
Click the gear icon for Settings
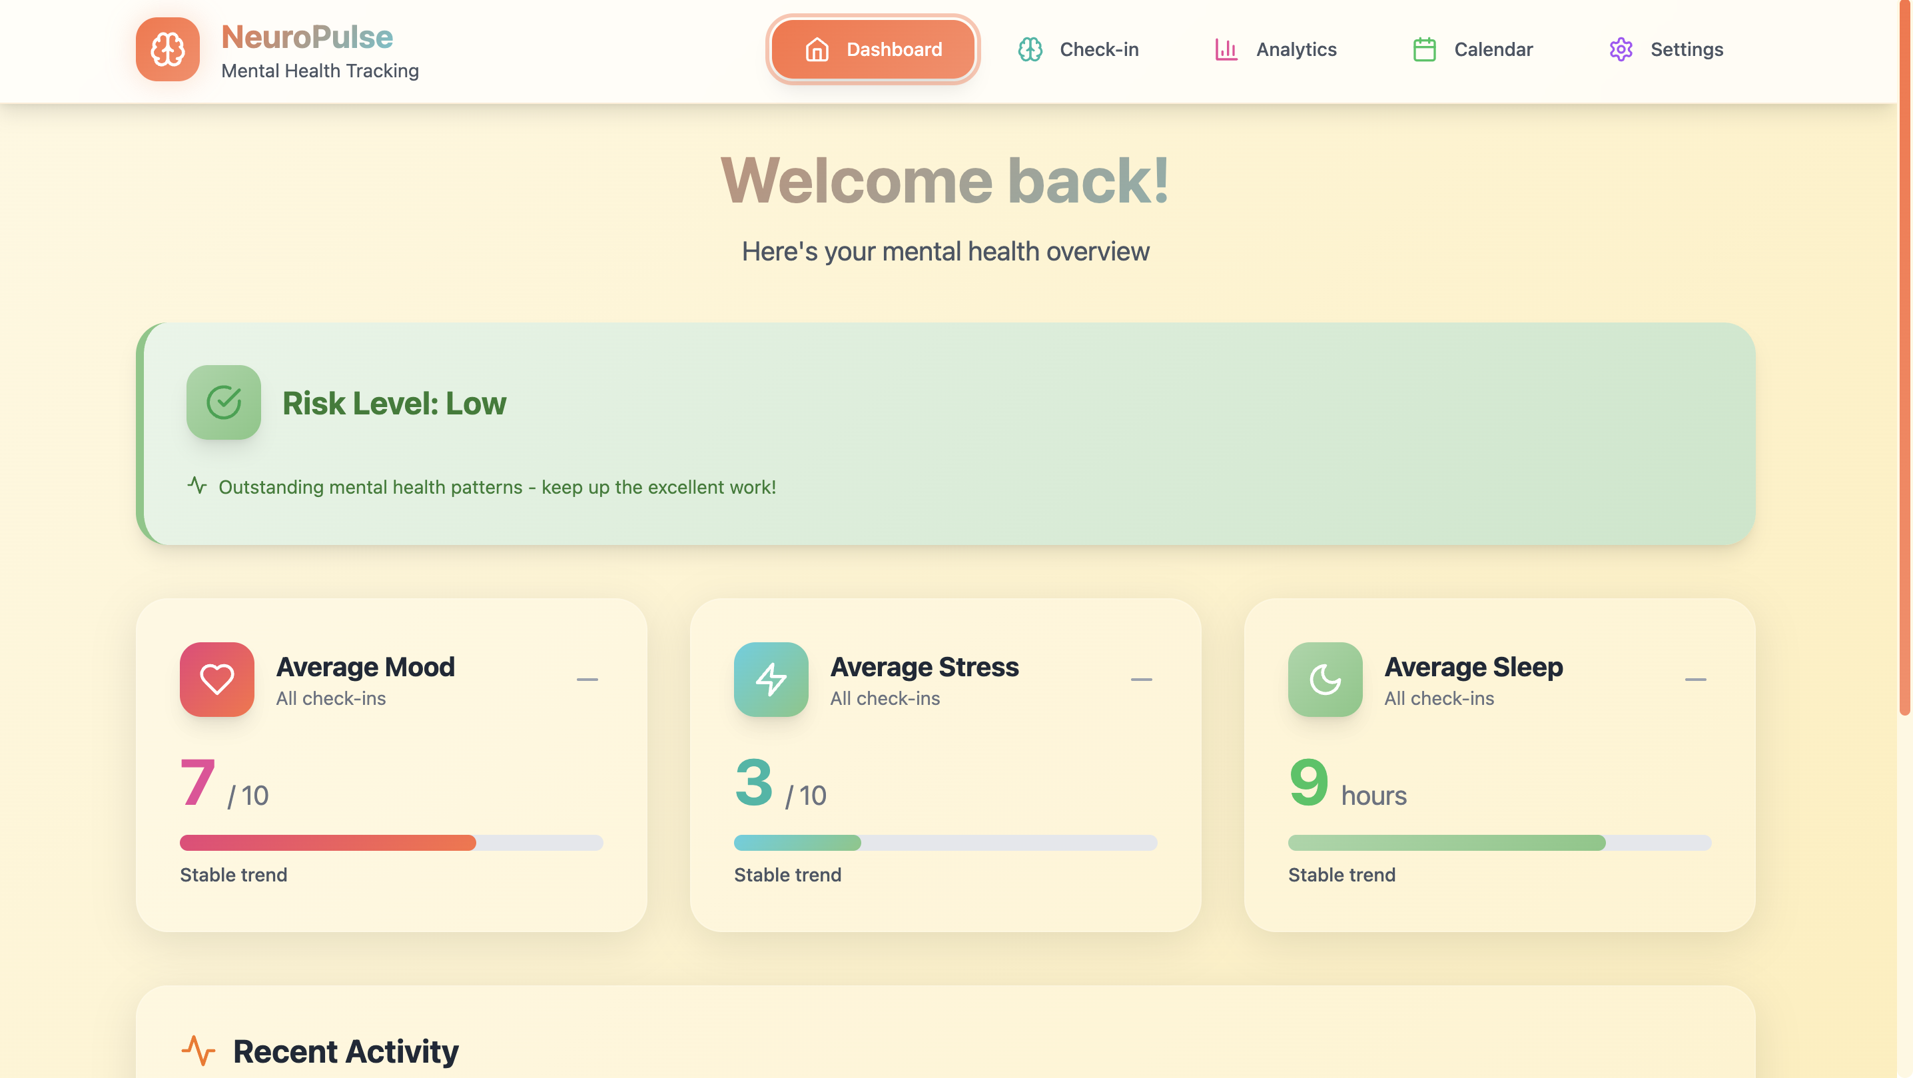pos(1621,49)
